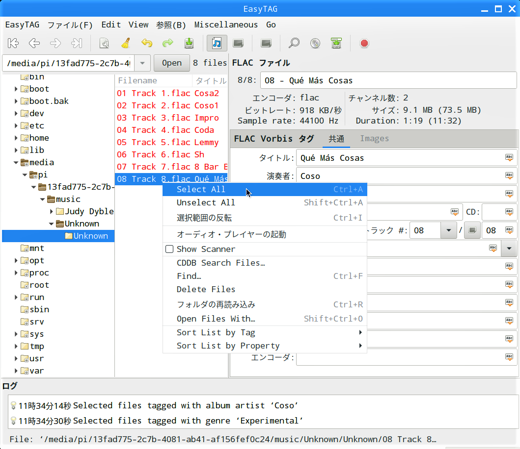The image size is (520, 449).
Task: Collapse the music folder
Action: [42, 200]
